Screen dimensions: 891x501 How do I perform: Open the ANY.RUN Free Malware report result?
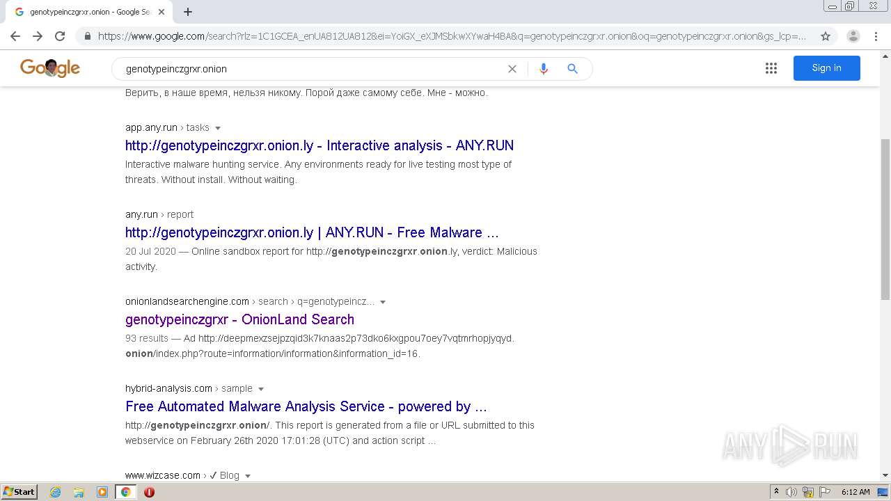click(x=312, y=232)
